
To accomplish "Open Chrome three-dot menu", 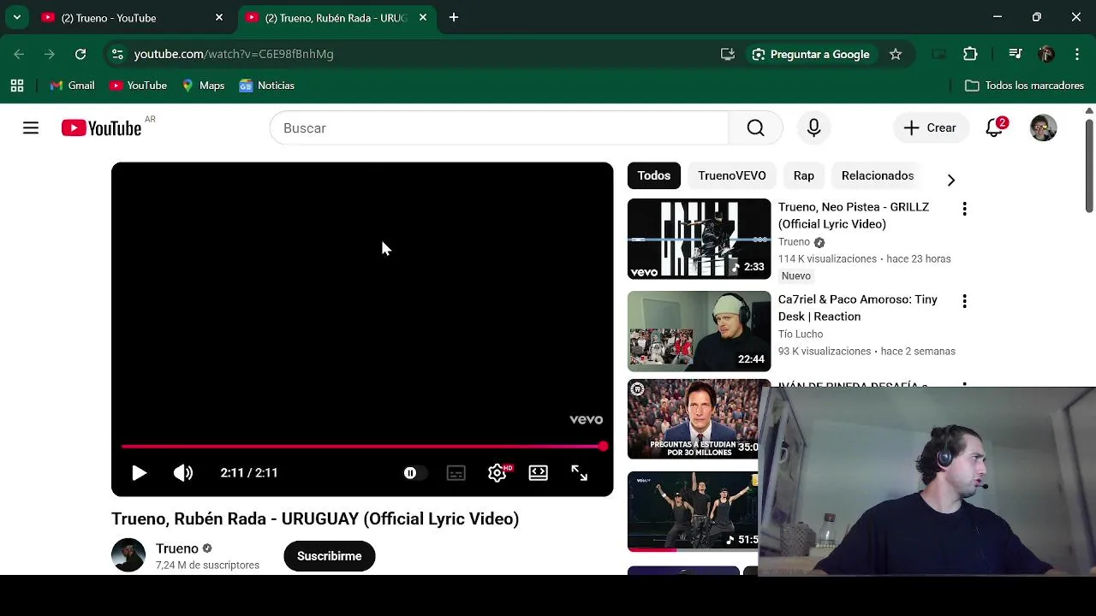I will tap(1076, 54).
